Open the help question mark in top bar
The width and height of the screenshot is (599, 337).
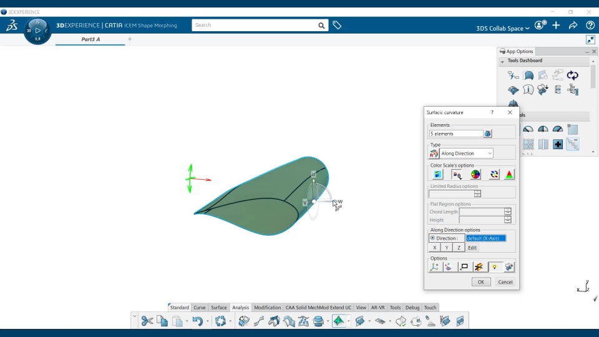pyautogui.click(x=590, y=25)
